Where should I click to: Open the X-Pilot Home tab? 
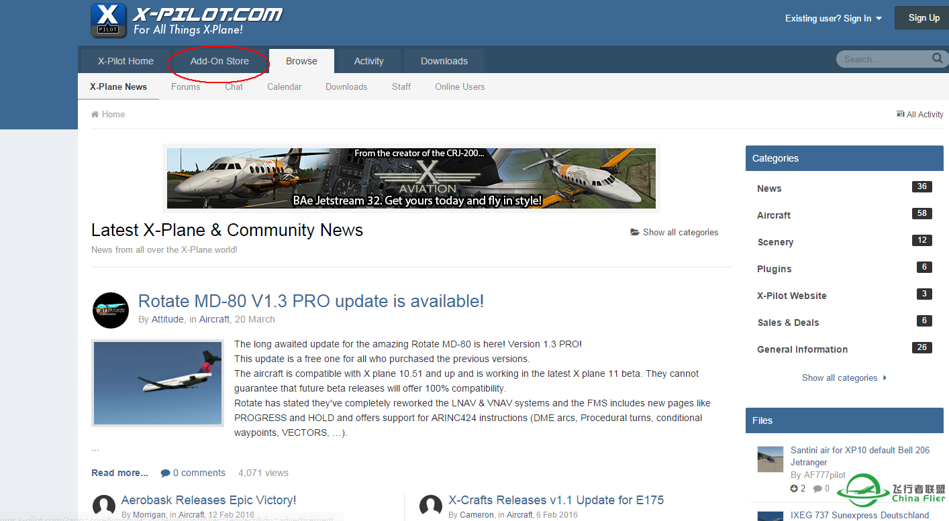pos(126,61)
